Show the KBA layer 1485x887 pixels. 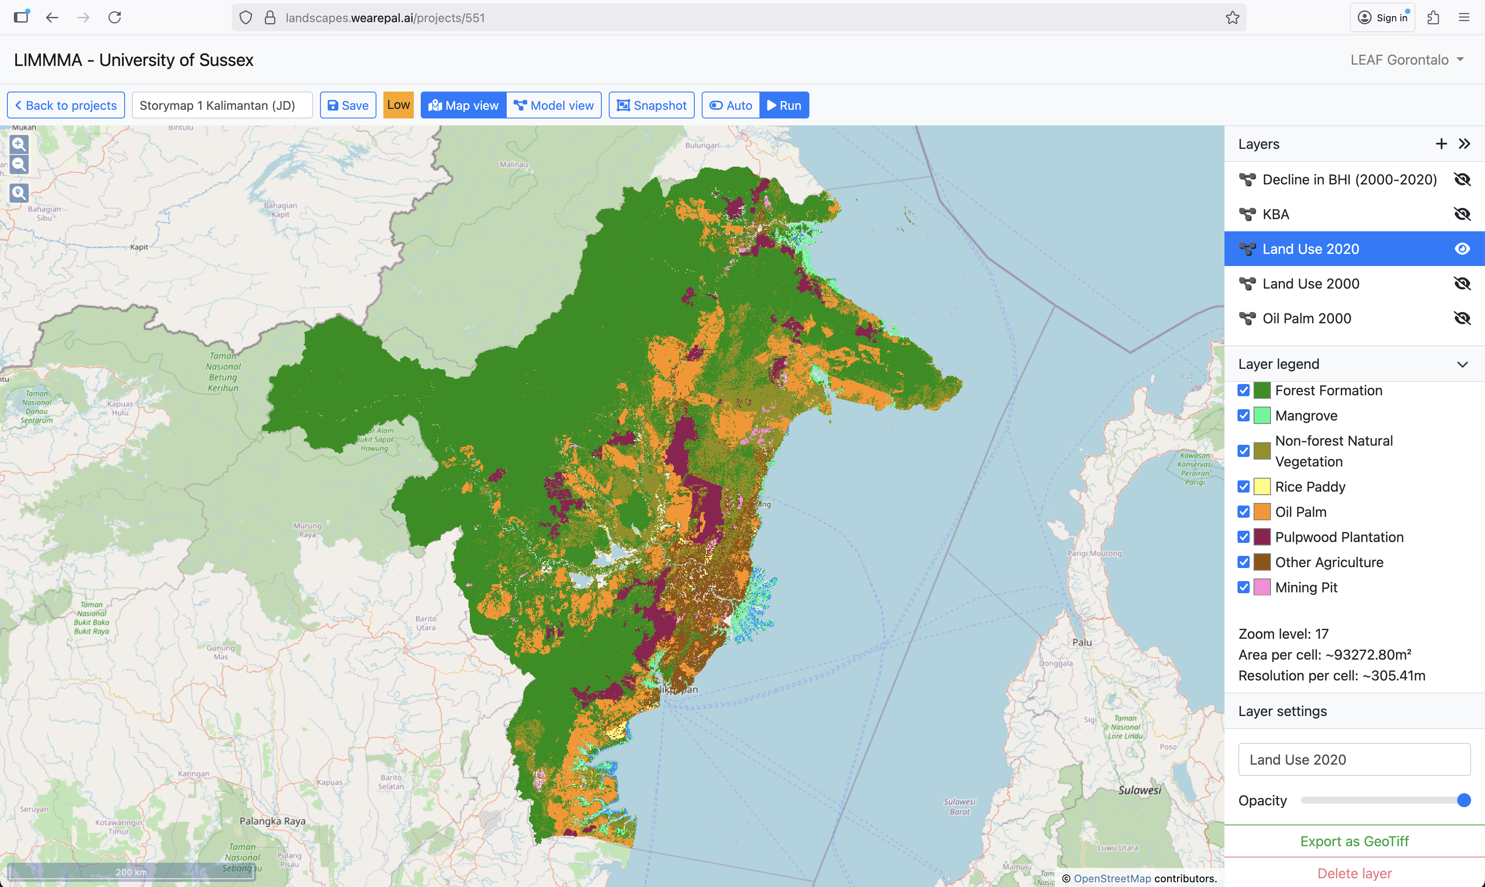1462,214
